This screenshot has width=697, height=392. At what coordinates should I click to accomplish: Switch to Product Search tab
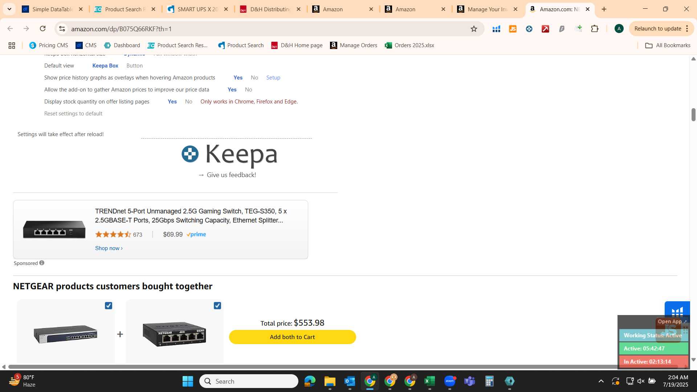click(x=125, y=9)
